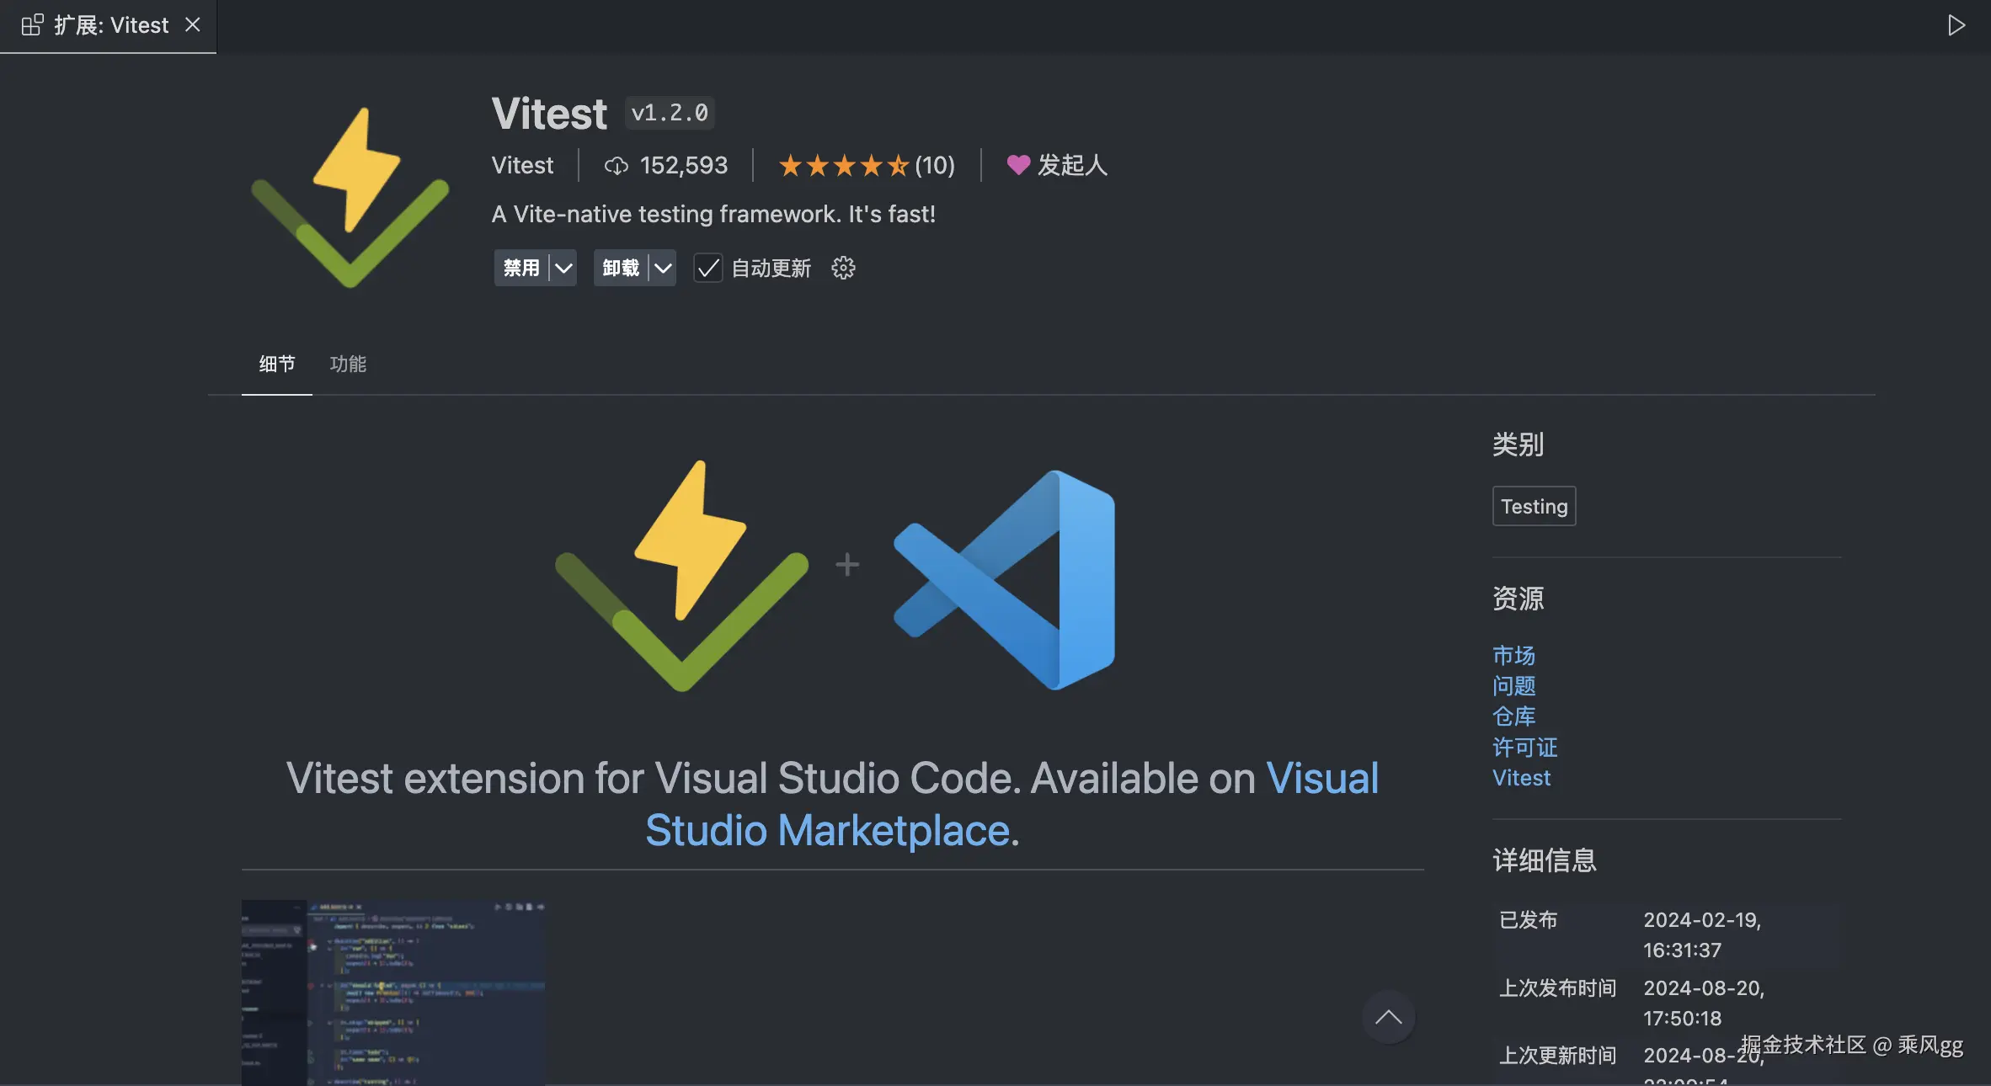Click the code editor screenshot thumbnail
The image size is (1991, 1086).
(393, 992)
